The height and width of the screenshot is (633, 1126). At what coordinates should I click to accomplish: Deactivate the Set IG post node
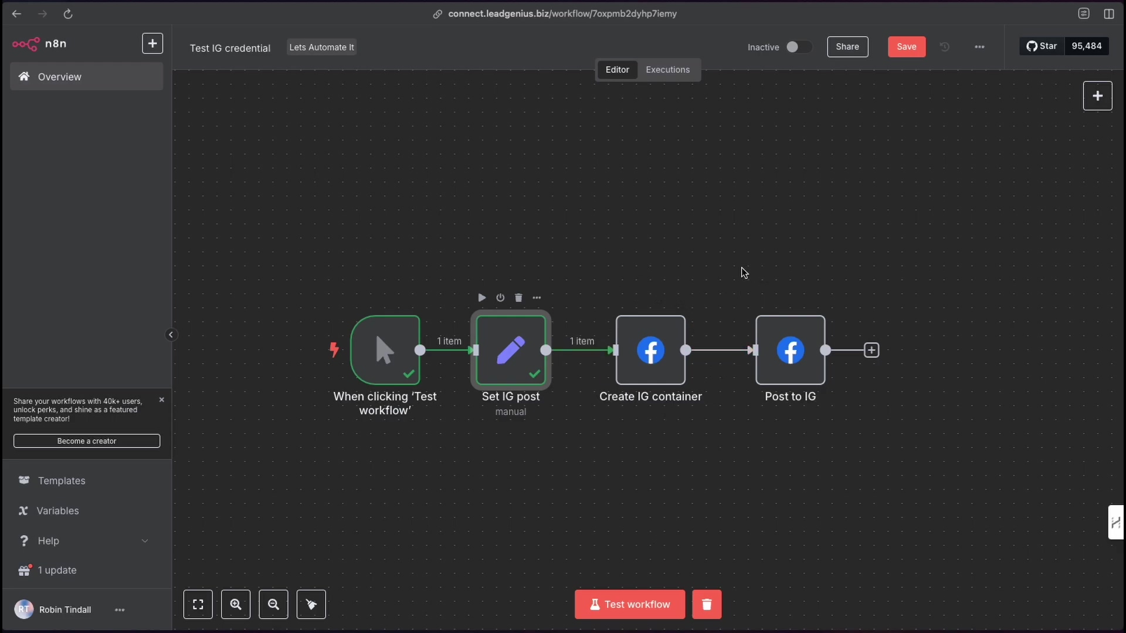(500, 298)
